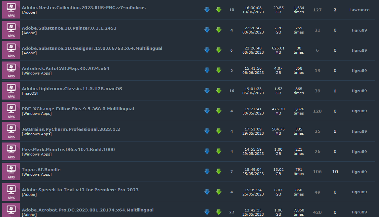This screenshot has height=217, width=379.
Task: Click [macOS] category tag under Lightroom.Classic
Action: pos(30,93)
